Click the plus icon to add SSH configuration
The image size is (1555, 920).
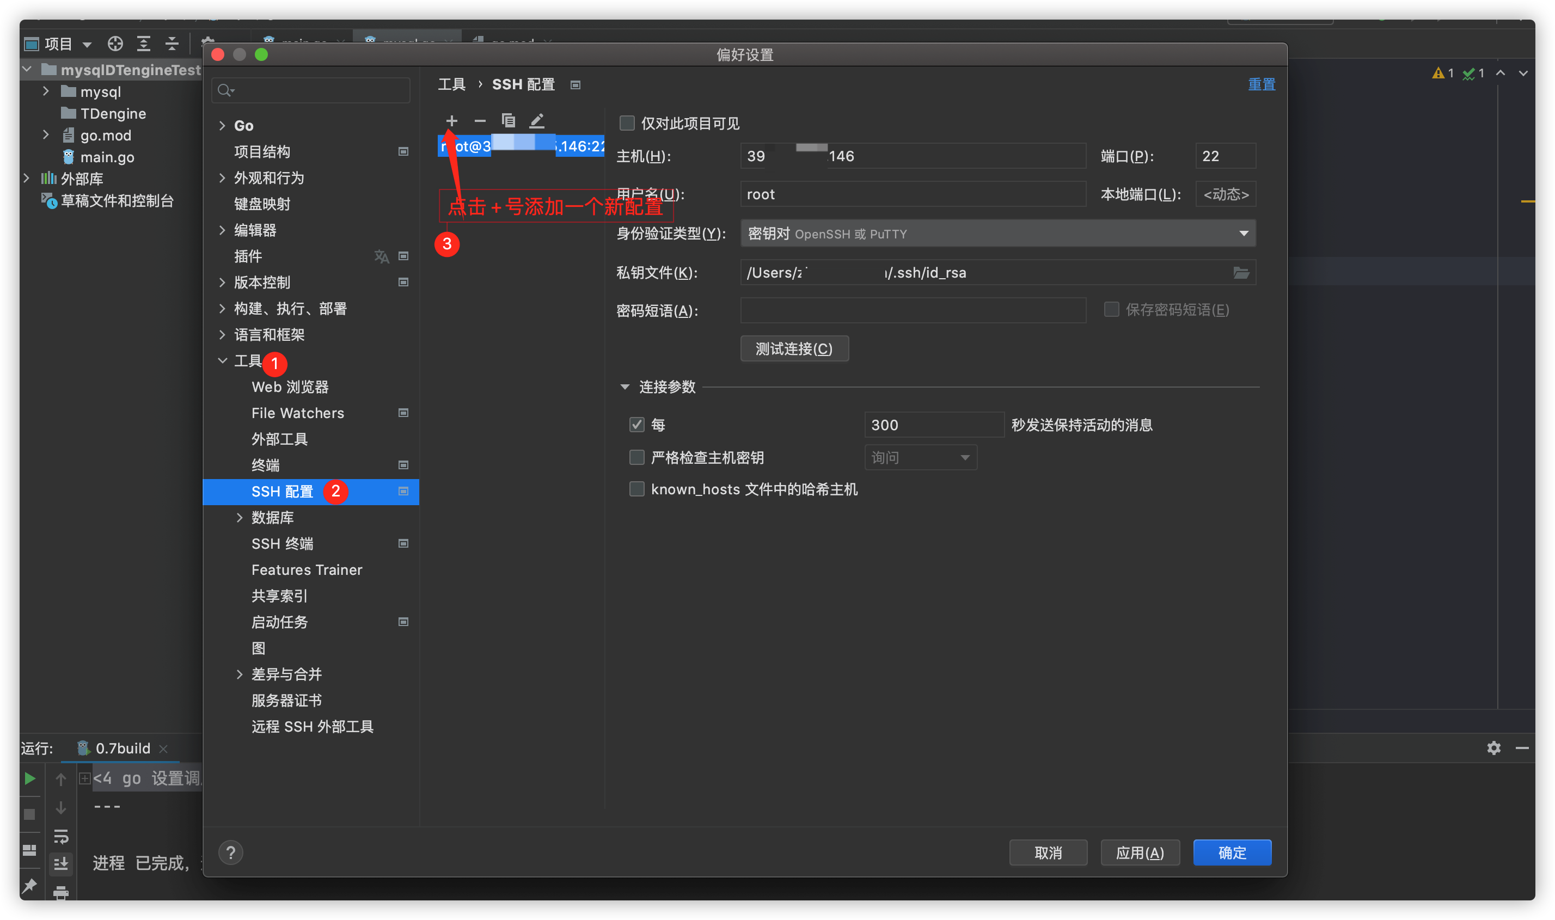pyautogui.click(x=451, y=120)
